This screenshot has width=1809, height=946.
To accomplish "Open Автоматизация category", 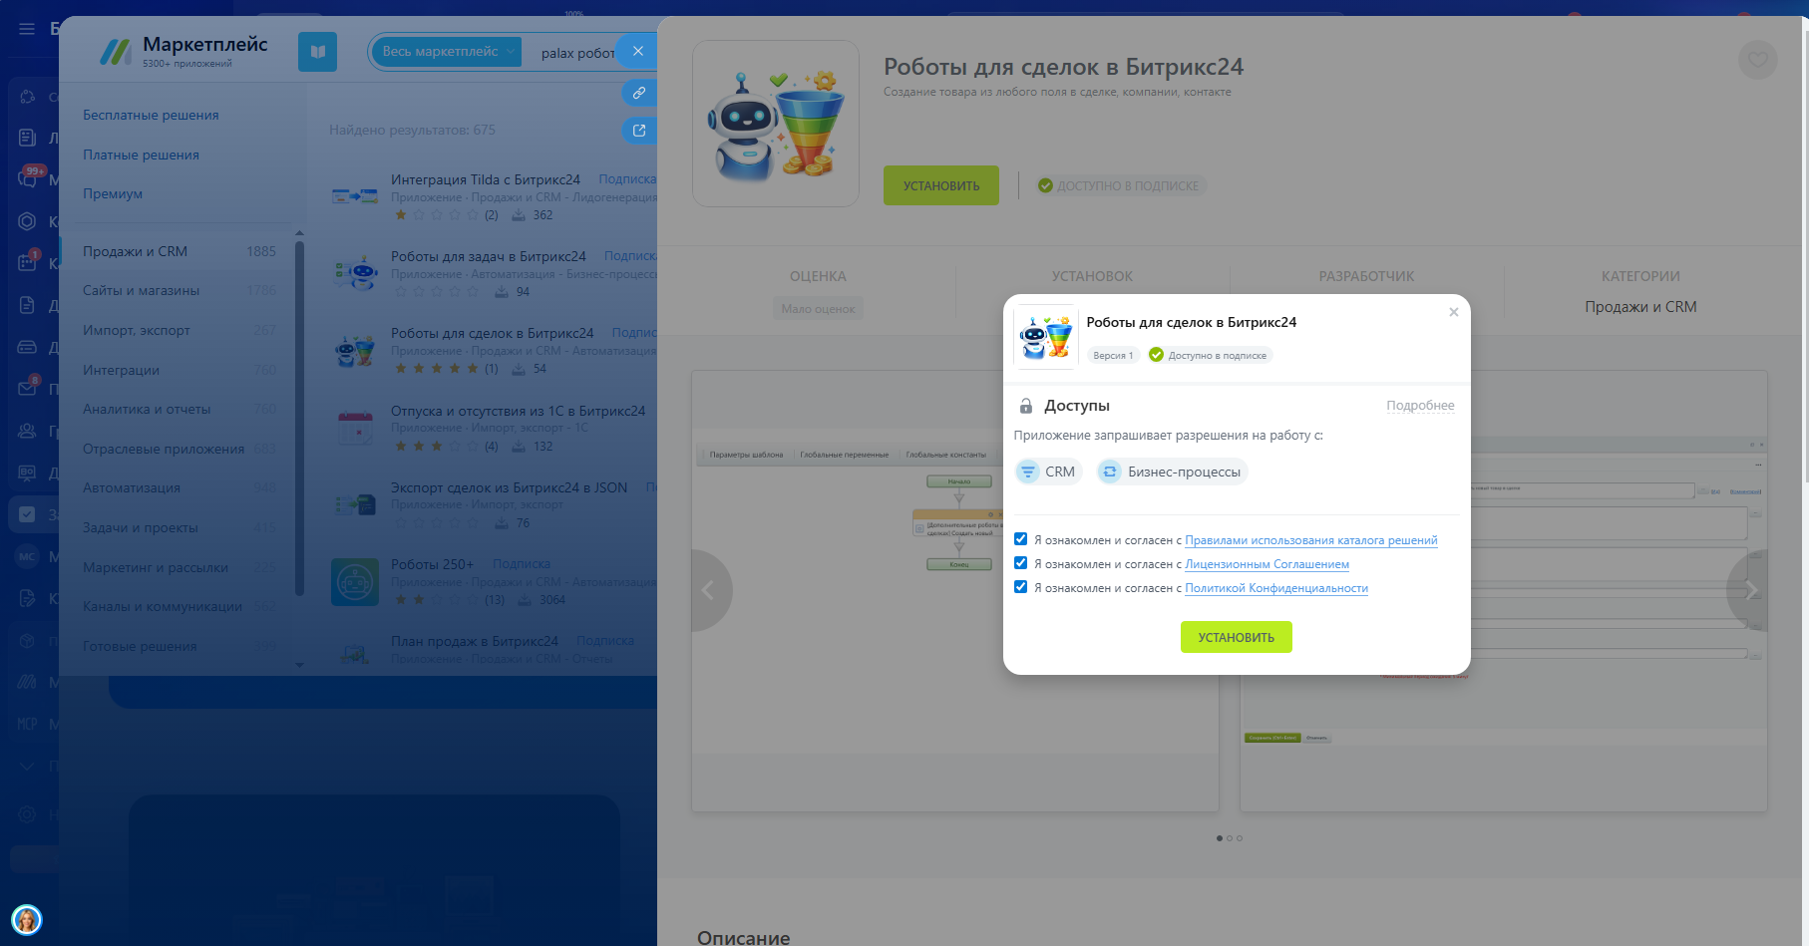I will point(180,487).
